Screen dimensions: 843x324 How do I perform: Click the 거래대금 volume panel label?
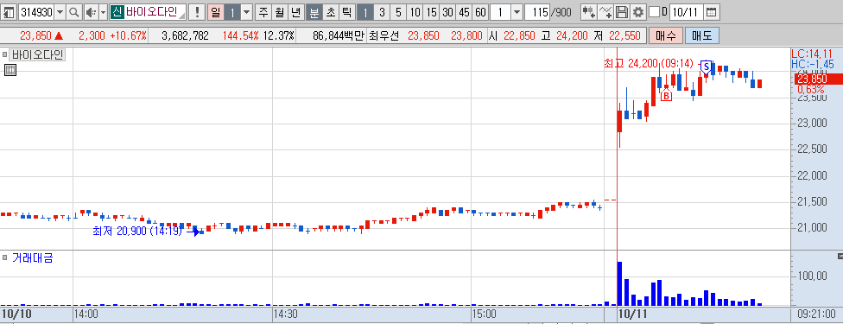[x=32, y=257]
